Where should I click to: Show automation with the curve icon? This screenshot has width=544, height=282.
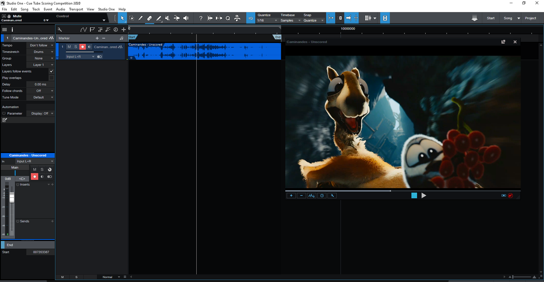(x=83, y=29)
